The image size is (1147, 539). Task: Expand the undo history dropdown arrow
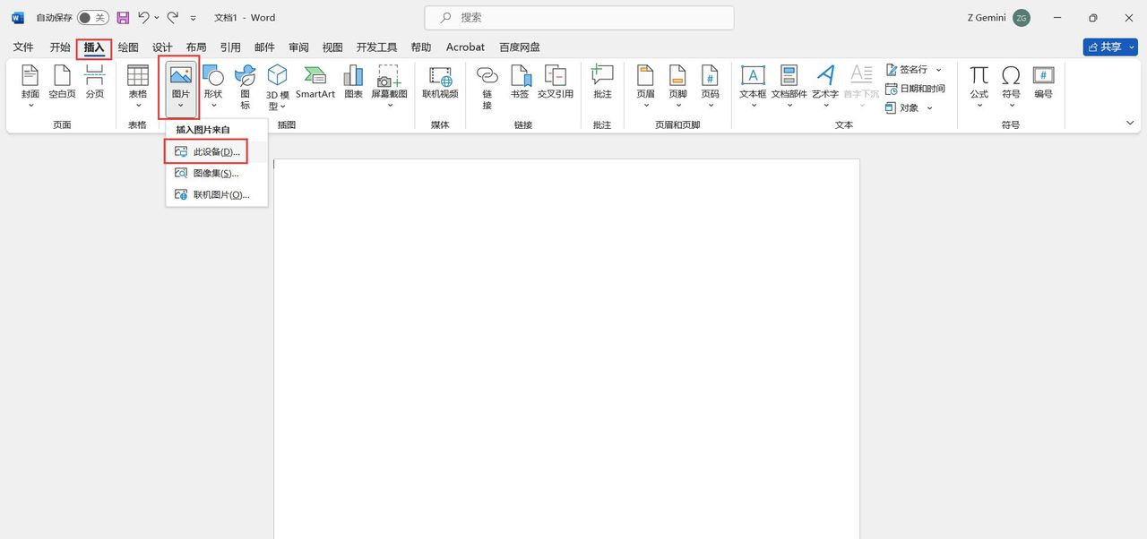tap(157, 17)
